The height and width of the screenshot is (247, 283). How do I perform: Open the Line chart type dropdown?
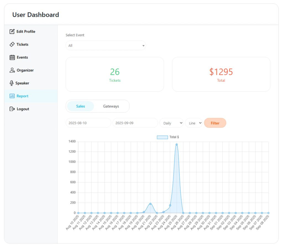(x=194, y=123)
